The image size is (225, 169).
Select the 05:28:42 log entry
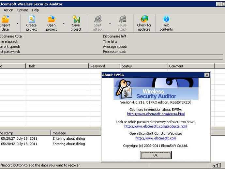51,144
